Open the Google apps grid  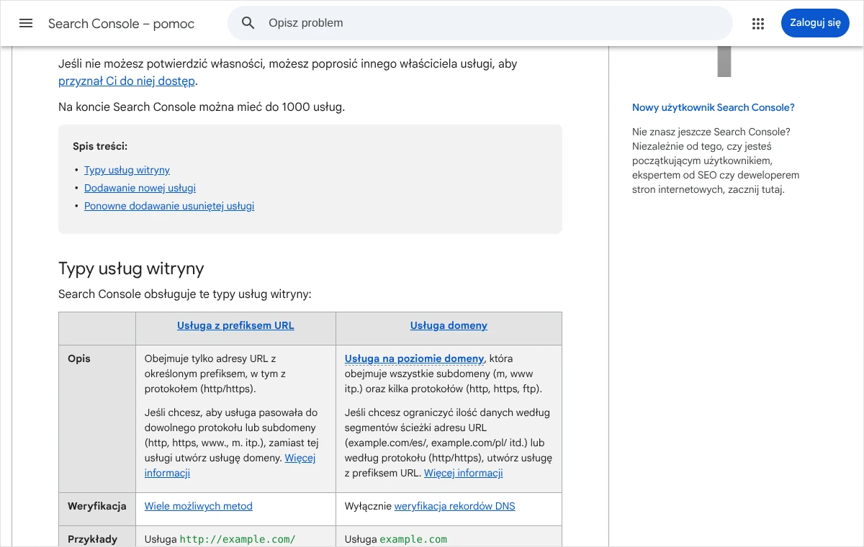[x=758, y=23]
